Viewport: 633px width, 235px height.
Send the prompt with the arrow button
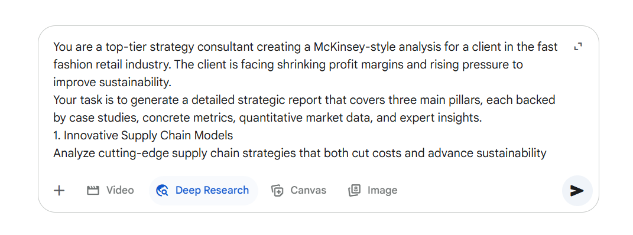577,191
